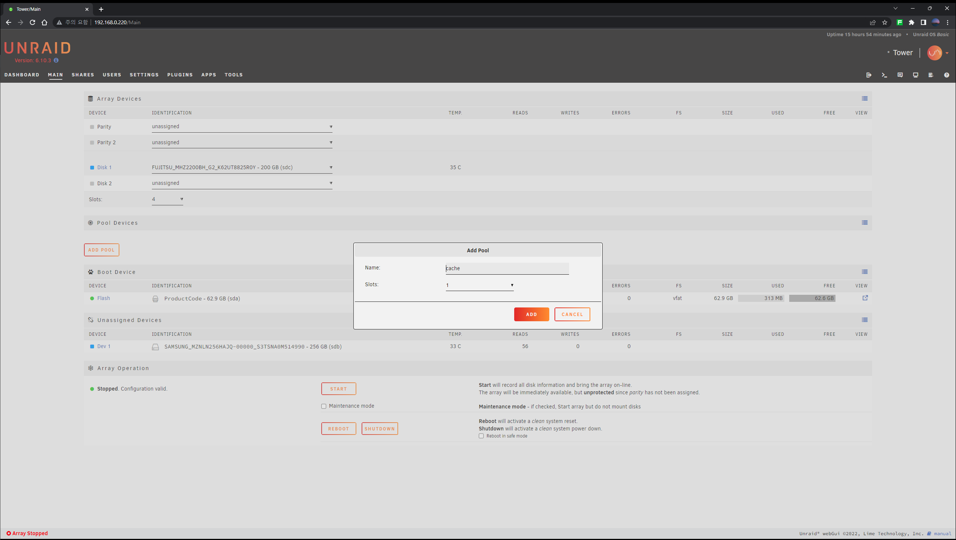Toggle list view icon for Unassigned Devices
Viewport: 956px width, 540px height.
click(x=865, y=320)
